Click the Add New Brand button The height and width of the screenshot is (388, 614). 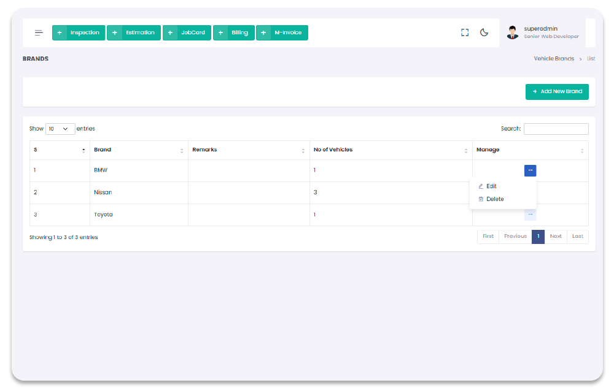click(x=557, y=92)
